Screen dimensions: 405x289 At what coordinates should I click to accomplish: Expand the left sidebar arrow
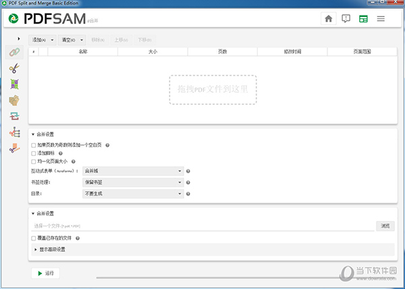pyautogui.click(x=19, y=38)
